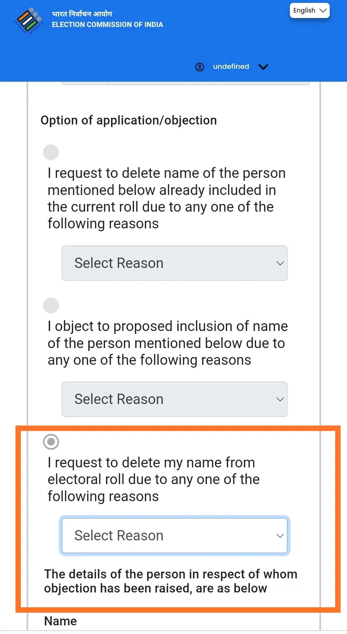Click the Name field label at bottom
Viewport: 347px width, 634px height.
point(60,621)
